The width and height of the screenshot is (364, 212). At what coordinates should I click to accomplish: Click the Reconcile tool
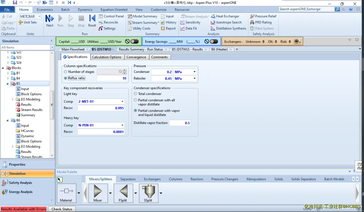pyautogui.click(x=108, y=22)
